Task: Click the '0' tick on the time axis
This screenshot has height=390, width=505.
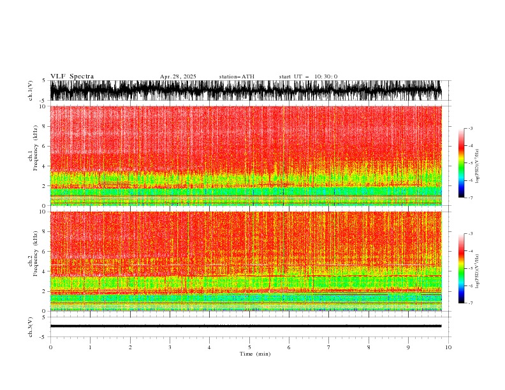Action: 50,347
